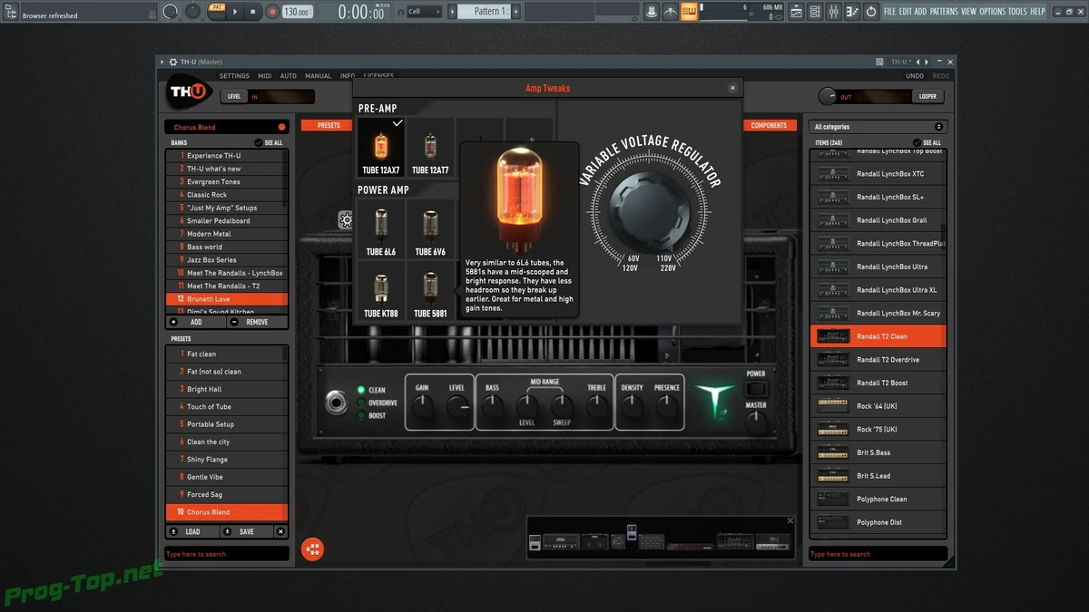Image resolution: width=1089 pixels, height=612 pixels.
Task: Open the AUTO menu
Action: coord(289,76)
